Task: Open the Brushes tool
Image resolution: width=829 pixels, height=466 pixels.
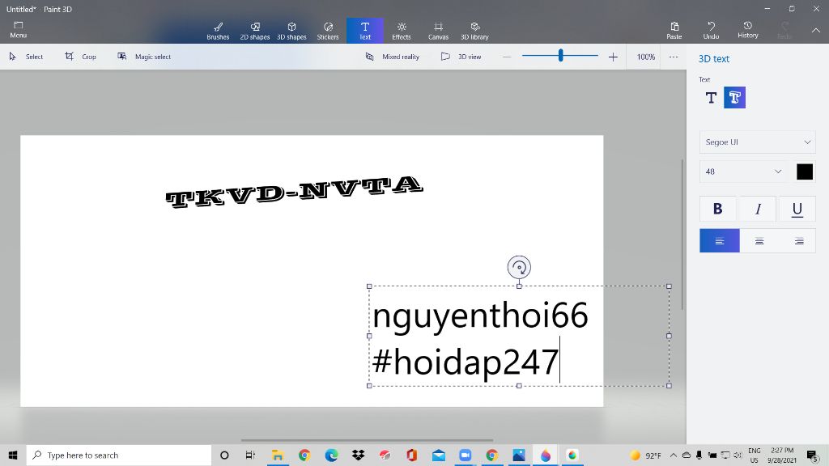Action: pos(218,31)
